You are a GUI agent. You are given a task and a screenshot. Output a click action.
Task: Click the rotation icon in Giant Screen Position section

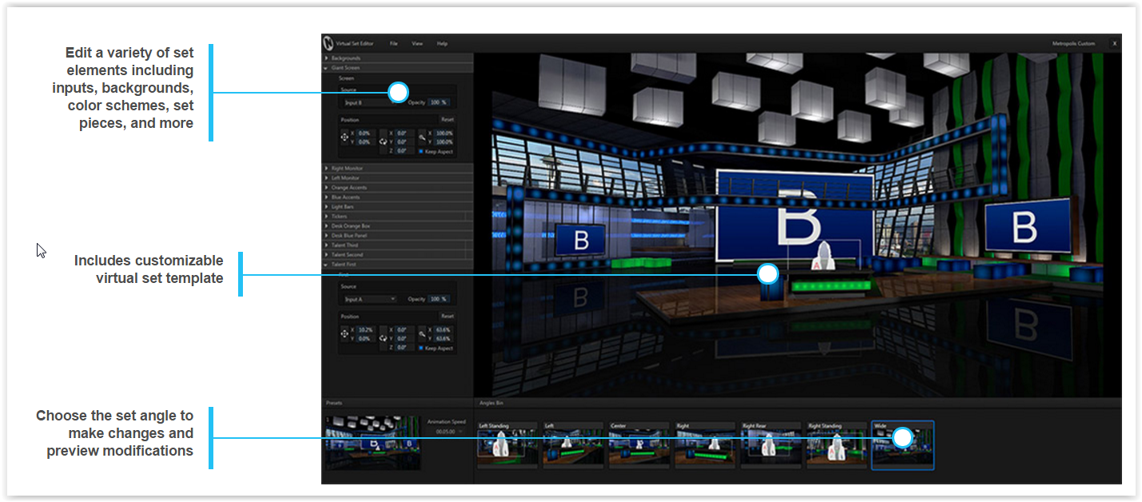[x=384, y=141]
